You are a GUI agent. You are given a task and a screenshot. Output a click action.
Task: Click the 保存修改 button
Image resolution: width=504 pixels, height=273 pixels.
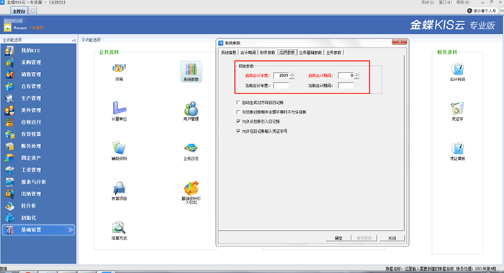click(364, 239)
